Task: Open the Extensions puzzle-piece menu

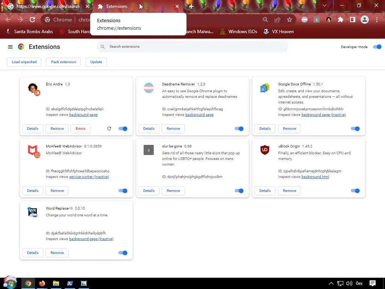Action: click(x=341, y=20)
